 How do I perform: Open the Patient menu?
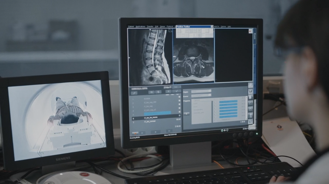(131, 26)
